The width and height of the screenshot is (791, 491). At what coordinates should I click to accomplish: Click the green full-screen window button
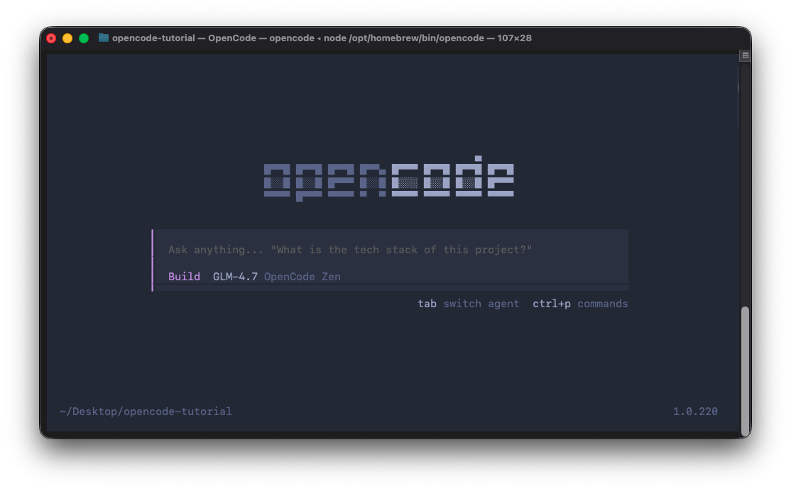[x=84, y=38]
